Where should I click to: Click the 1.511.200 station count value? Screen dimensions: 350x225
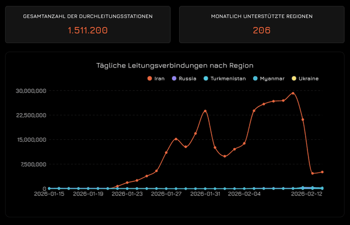(x=87, y=30)
